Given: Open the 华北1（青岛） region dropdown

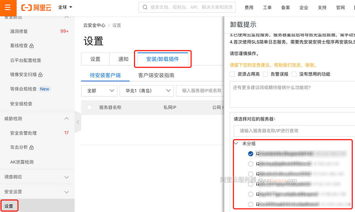Looking at the screenshot, I should 147,91.
